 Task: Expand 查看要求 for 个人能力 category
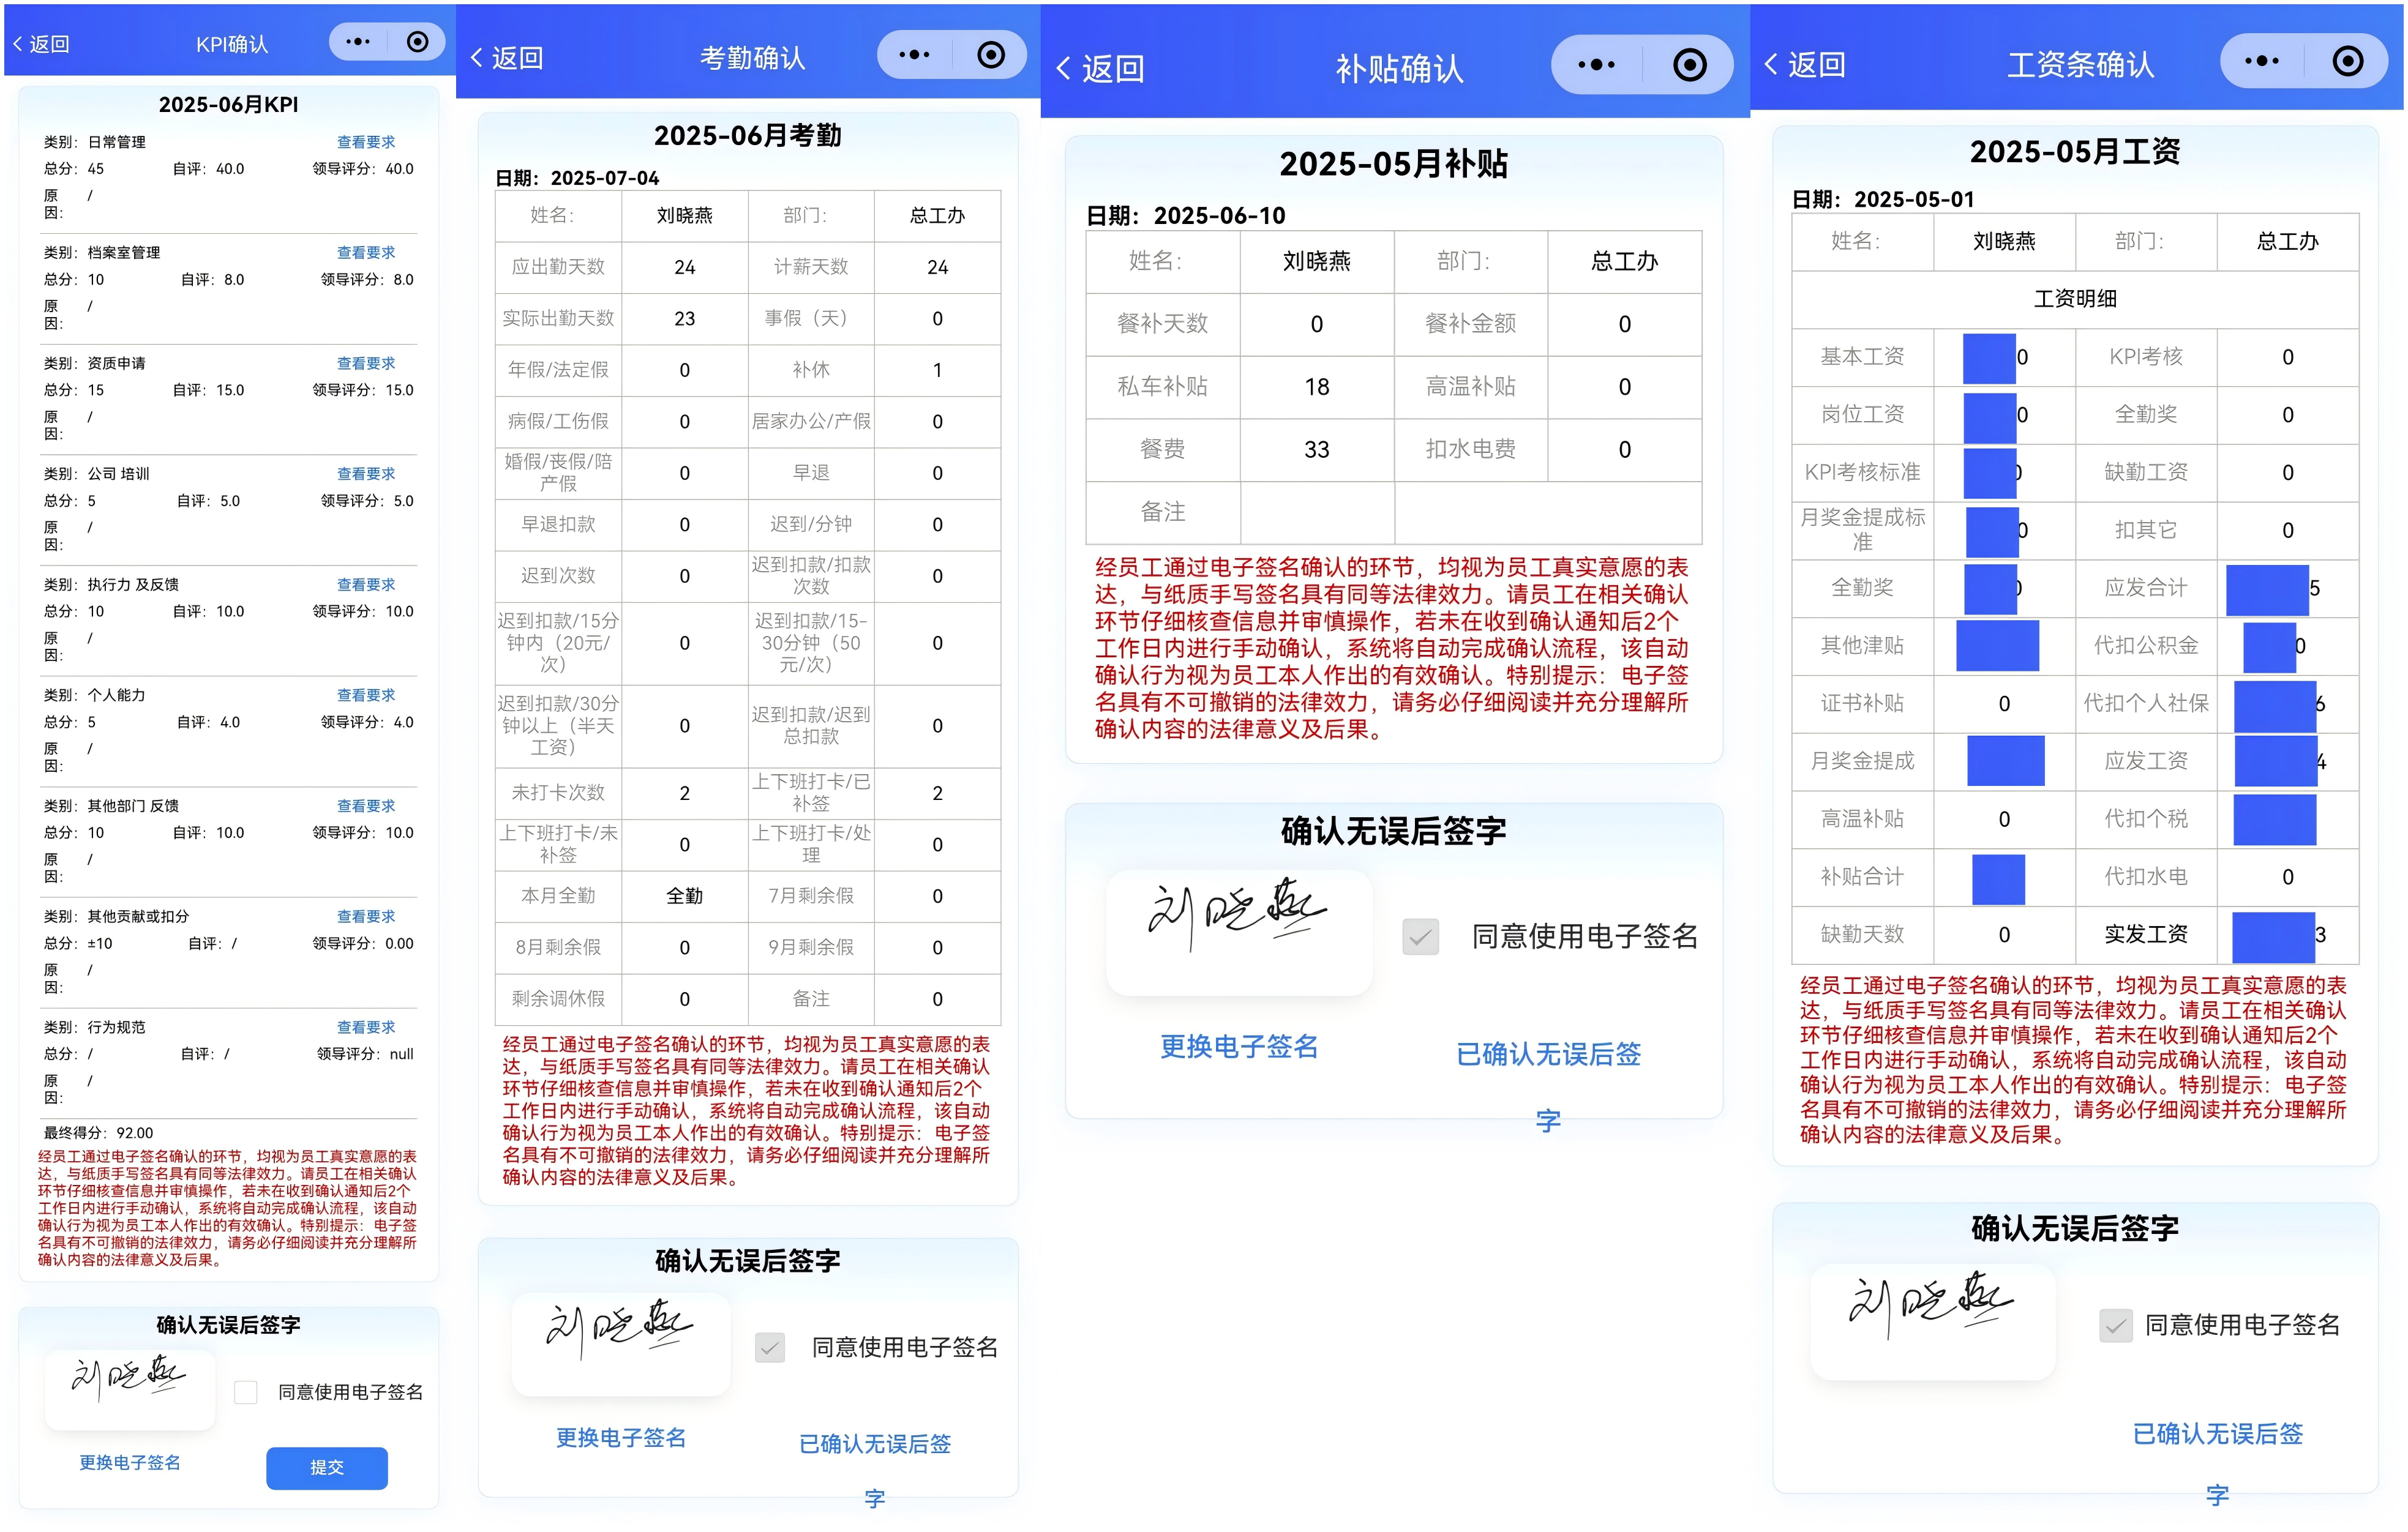pyautogui.click(x=366, y=694)
